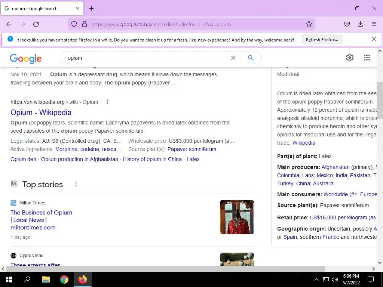Open Top stories options menu
The height and width of the screenshot is (287, 383).
click(76, 184)
